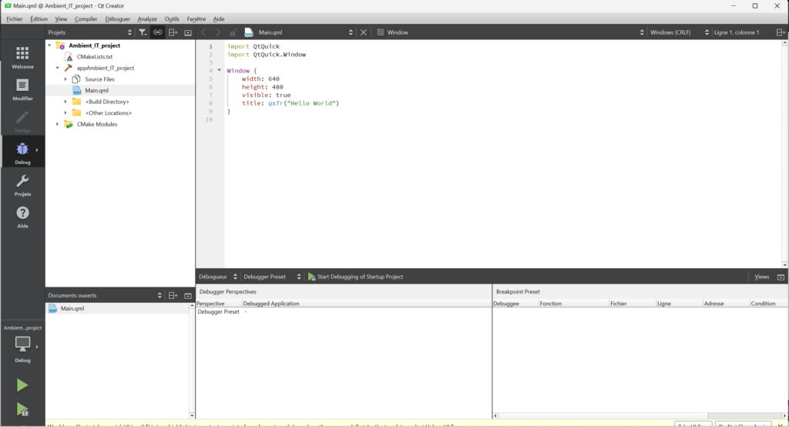This screenshot has height=427, width=789.
Task: Expand the <Build Directory> node
Action: click(65, 102)
